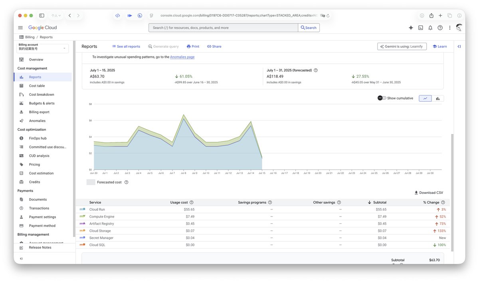Click help icon next to % Change
The width and height of the screenshot is (479, 282).
point(443,203)
